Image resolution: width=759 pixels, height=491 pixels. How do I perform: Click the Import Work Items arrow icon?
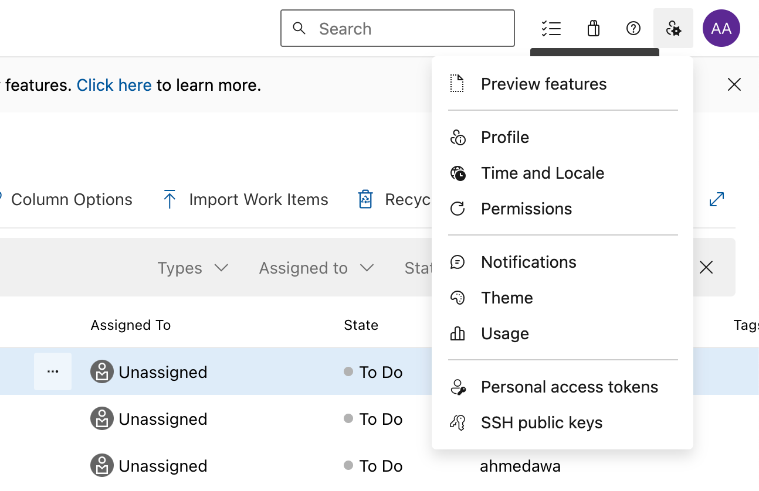pyautogui.click(x=170, y=199)
